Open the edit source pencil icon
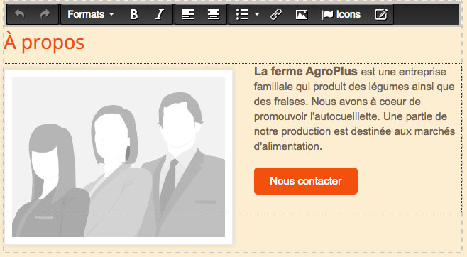 (381, 14)
